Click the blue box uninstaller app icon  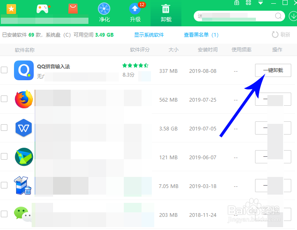(23, 186)
